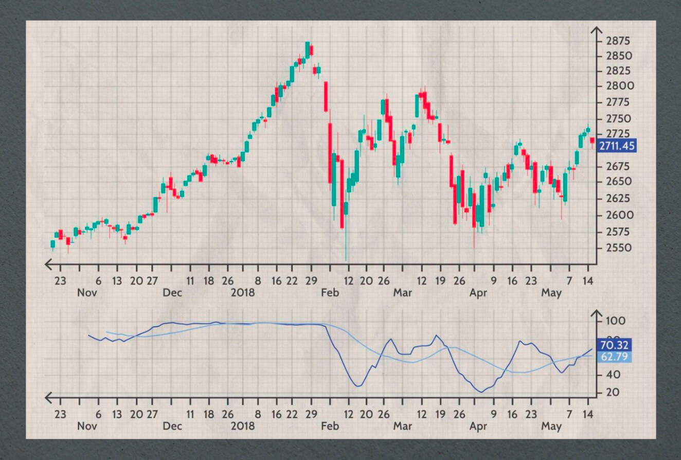Pick Apr on the oscillator chart axis
Viewport: 681px width, 460px height.
[x=478, y=426]
